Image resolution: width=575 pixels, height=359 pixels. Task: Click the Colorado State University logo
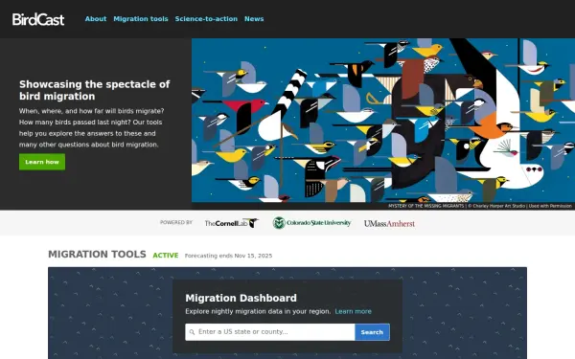pyautogui.click(x=311, y=223)
